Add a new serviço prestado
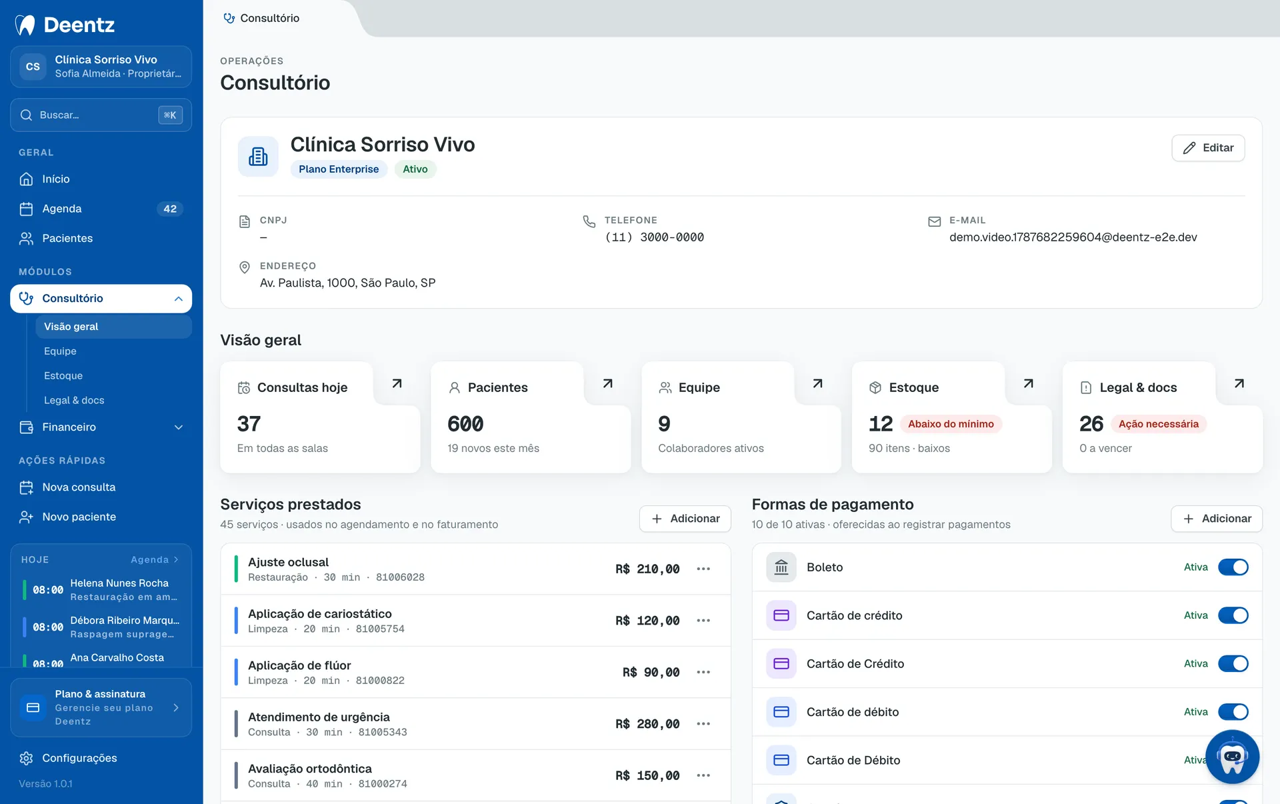1280x804 pixels. click(685, 519)
